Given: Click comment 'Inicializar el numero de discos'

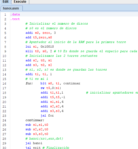Looking at the screenshot, I should [57, 24].
